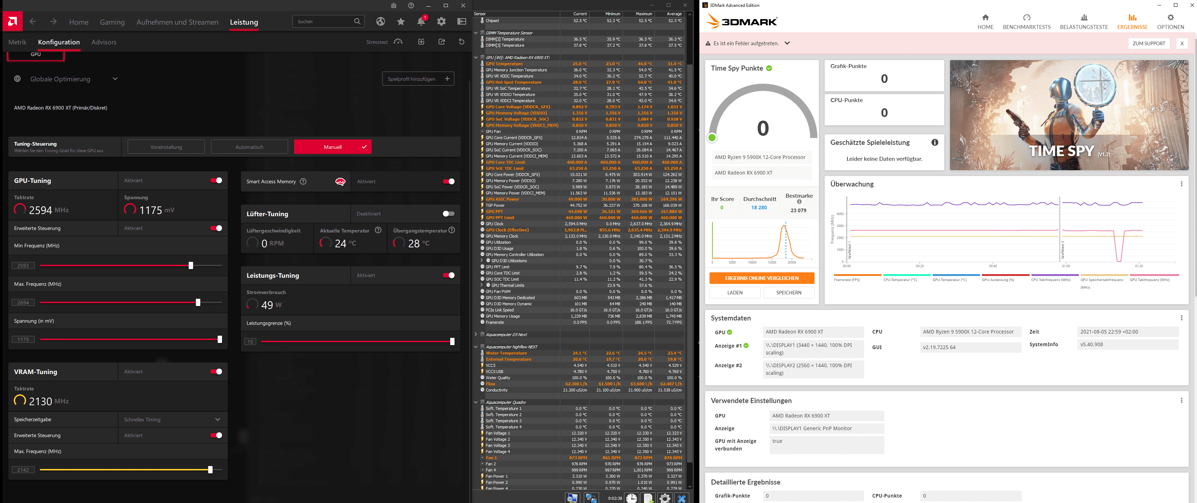Open the web browser globe icon

tap(381, 21)
